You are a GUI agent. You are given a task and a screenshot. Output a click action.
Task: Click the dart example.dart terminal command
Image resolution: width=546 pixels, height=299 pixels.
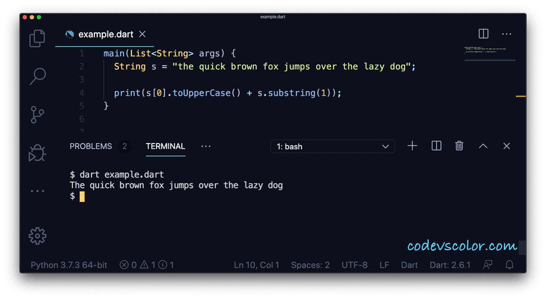coord(122,174)
